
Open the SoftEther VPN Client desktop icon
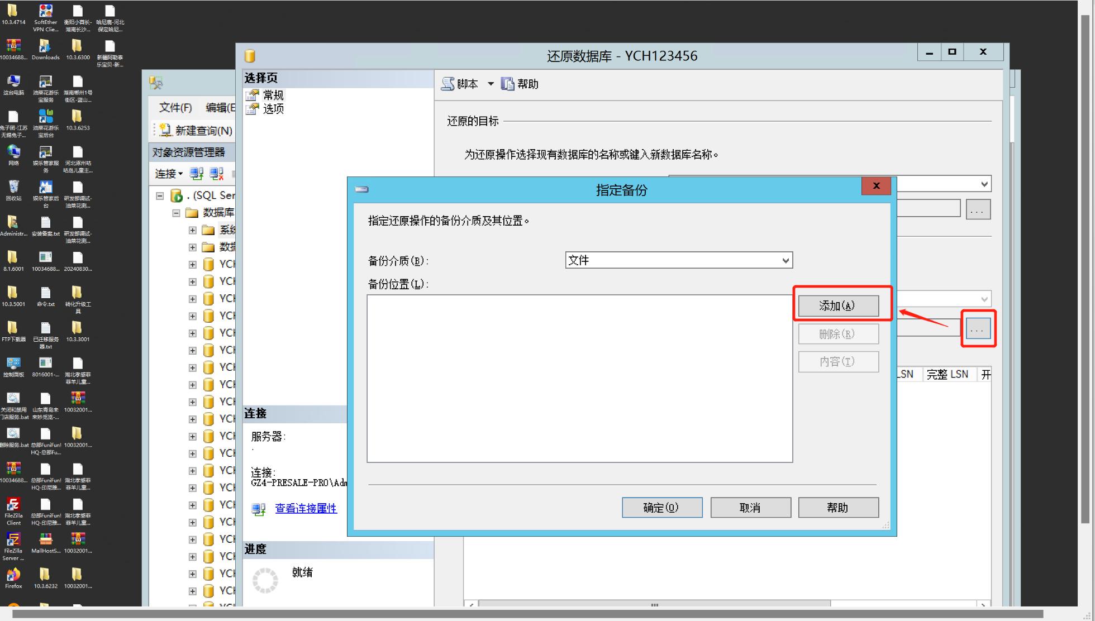pos(45,17)
